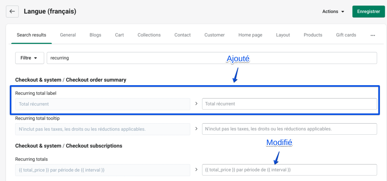
Task: Edit the Recurring totals translation field
Action: tap(289, 170)
